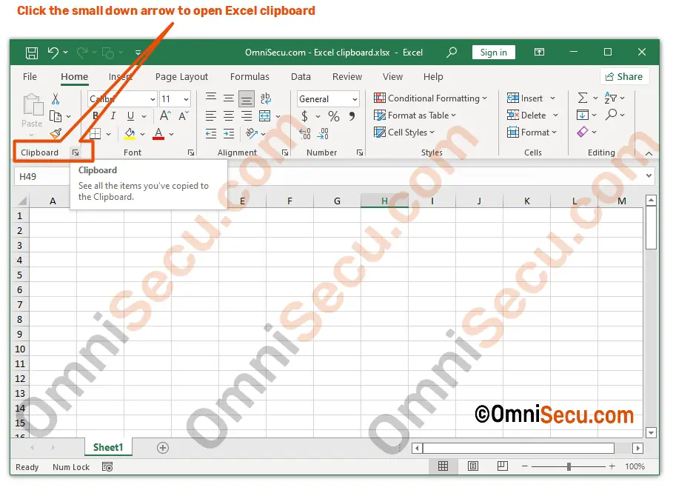673x493 pixels.
Task: Toggle italic formatting
Action: coord(113,116)
